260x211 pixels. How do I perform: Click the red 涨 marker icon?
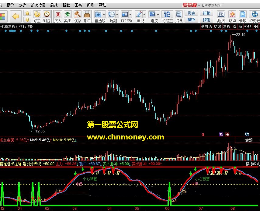point(227,135)
